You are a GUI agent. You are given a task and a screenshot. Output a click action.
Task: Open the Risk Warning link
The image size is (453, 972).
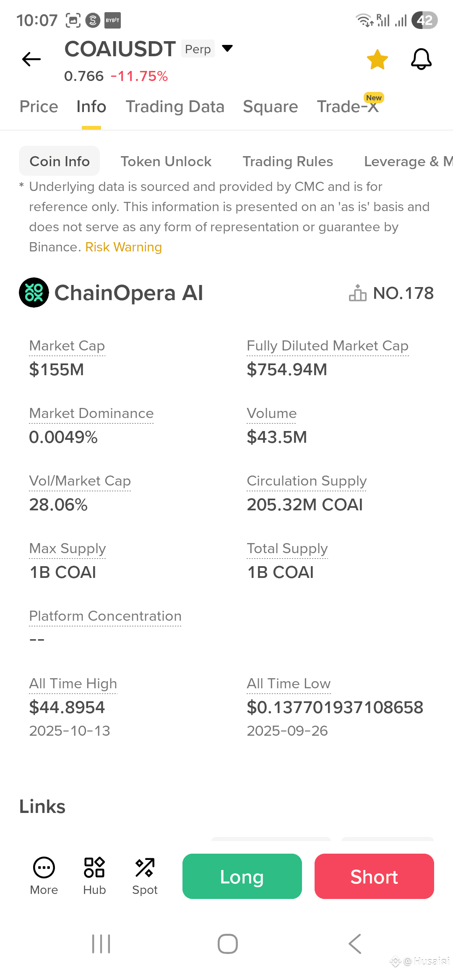124,247
